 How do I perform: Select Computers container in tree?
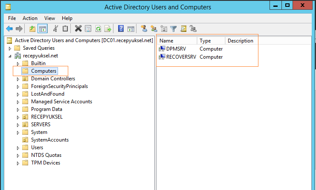point(43,71)
